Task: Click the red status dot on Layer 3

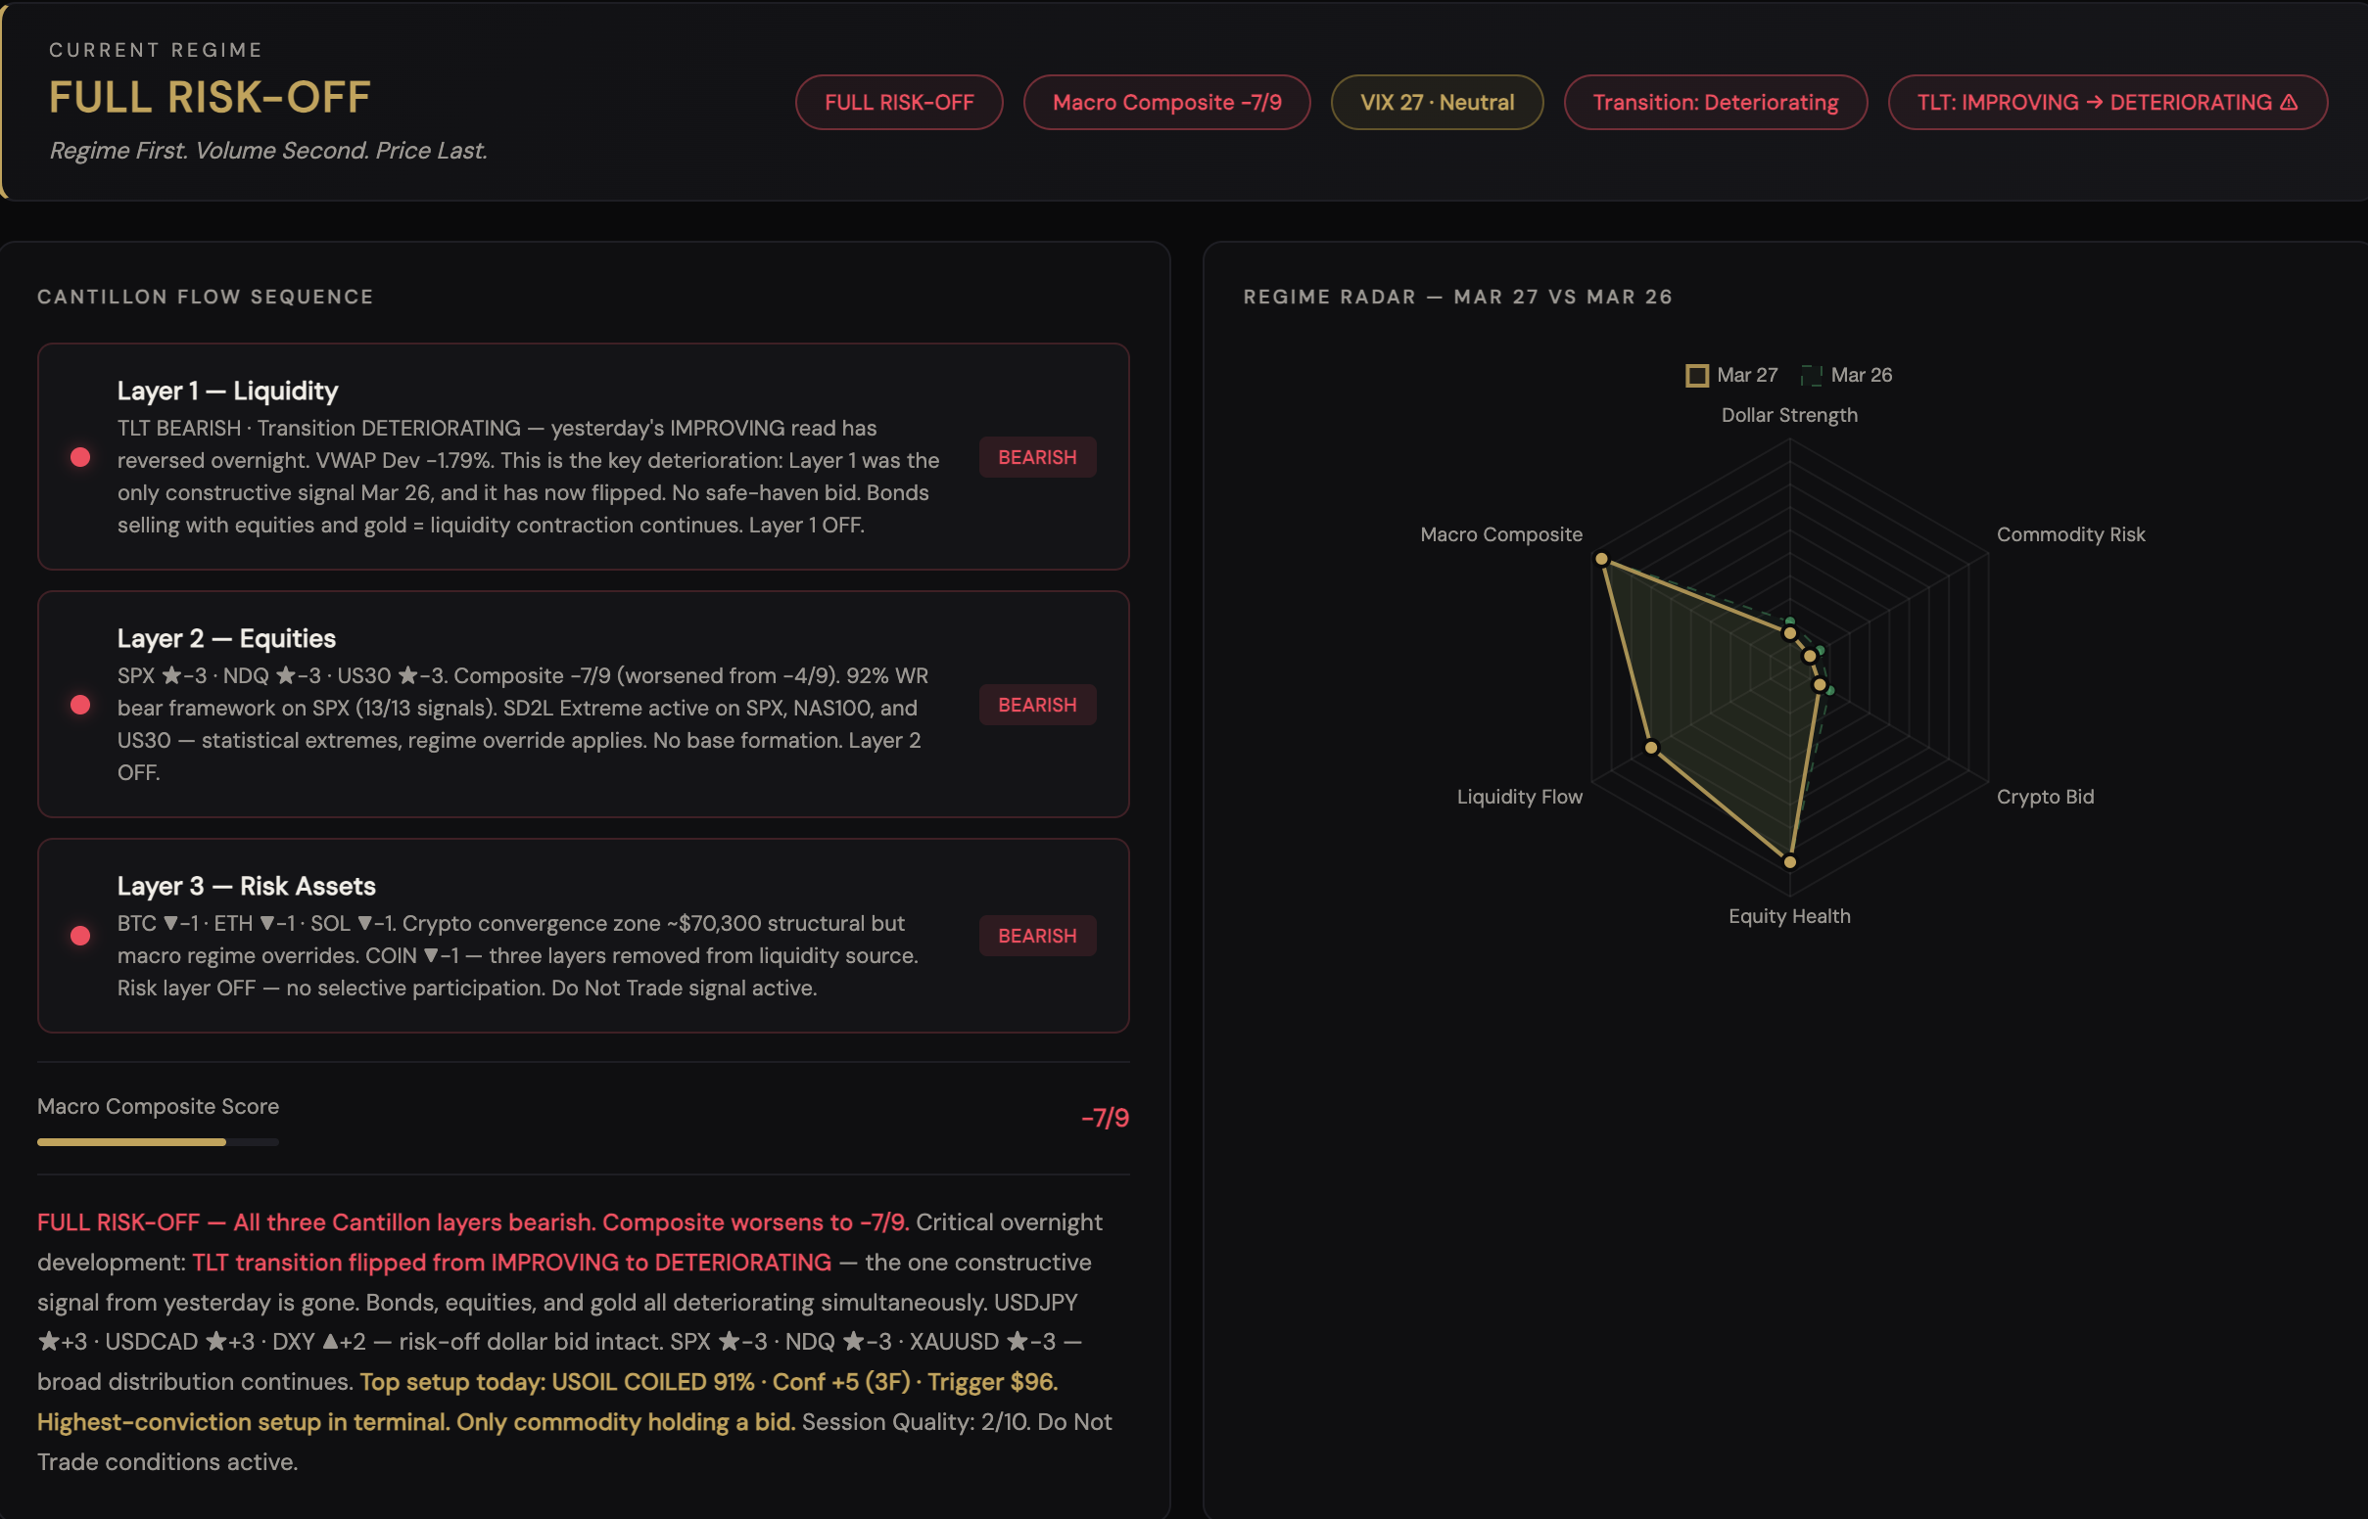Action: pos(79,935)
